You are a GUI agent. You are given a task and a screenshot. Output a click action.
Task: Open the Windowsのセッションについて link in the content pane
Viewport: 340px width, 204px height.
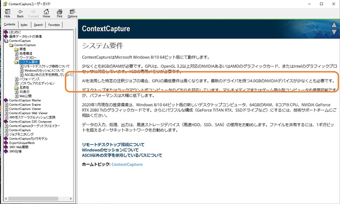[x=110, y=150]
